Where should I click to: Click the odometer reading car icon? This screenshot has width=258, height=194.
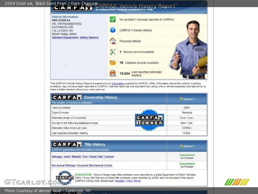(113, 73)
